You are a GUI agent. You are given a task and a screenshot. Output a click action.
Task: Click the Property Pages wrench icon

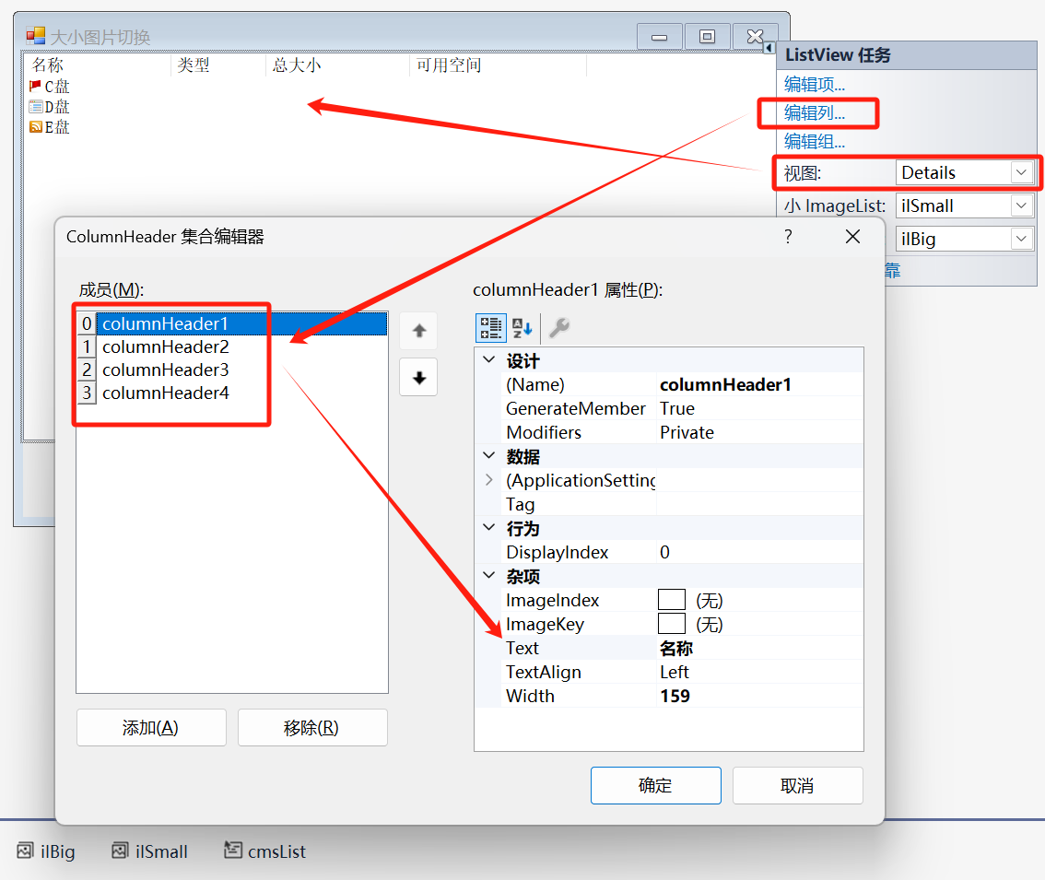click(x=558, y=328)
